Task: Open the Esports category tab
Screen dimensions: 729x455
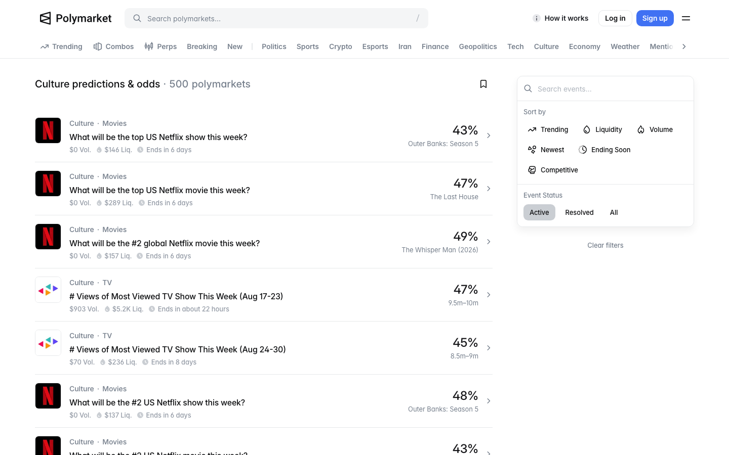Action: pos(375,47)
